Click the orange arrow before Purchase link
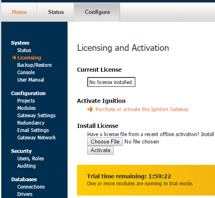Image resolution: width=215 pixels, height=198 pixels. [90, 109]
